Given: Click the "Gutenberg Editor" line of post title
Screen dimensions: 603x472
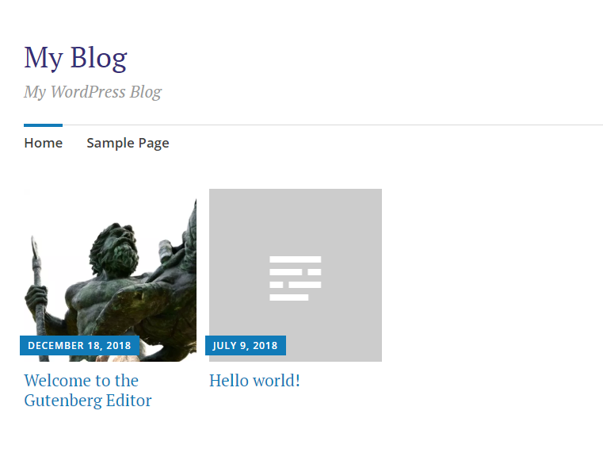Looking at the screenshot, I should click(x=88, y=401).
